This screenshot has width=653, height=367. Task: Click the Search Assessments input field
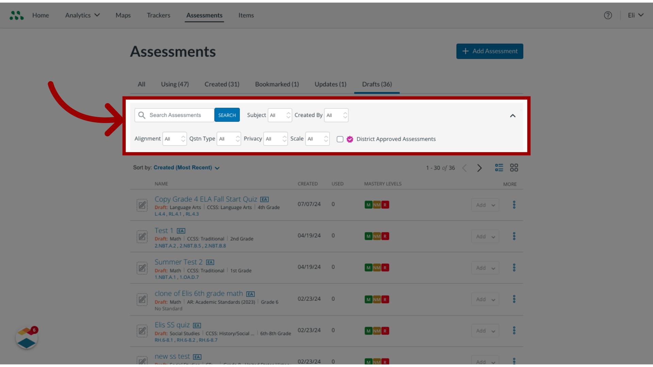coord(179,115)
